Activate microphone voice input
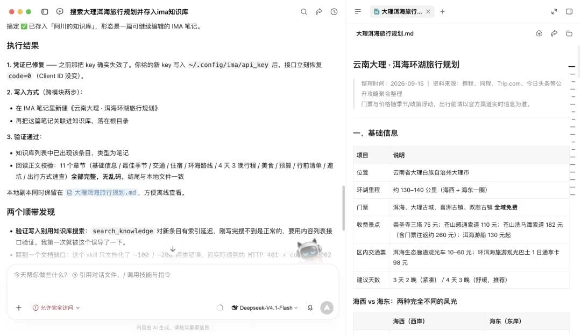The image size is (581, 335). coord(310,308)
